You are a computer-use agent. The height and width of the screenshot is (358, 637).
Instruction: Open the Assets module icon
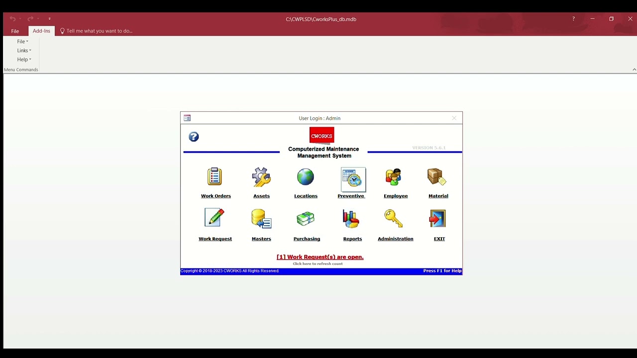click(261, 177)
